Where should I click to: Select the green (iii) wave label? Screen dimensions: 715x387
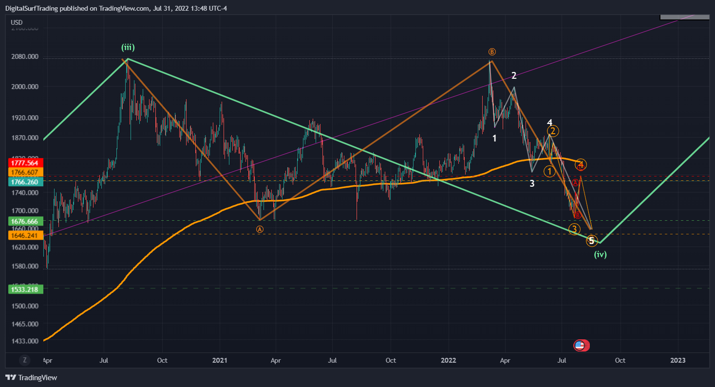pos(128,47)
